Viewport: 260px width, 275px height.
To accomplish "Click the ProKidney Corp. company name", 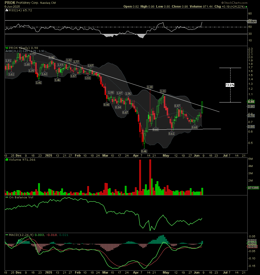I will pos(27,3).
